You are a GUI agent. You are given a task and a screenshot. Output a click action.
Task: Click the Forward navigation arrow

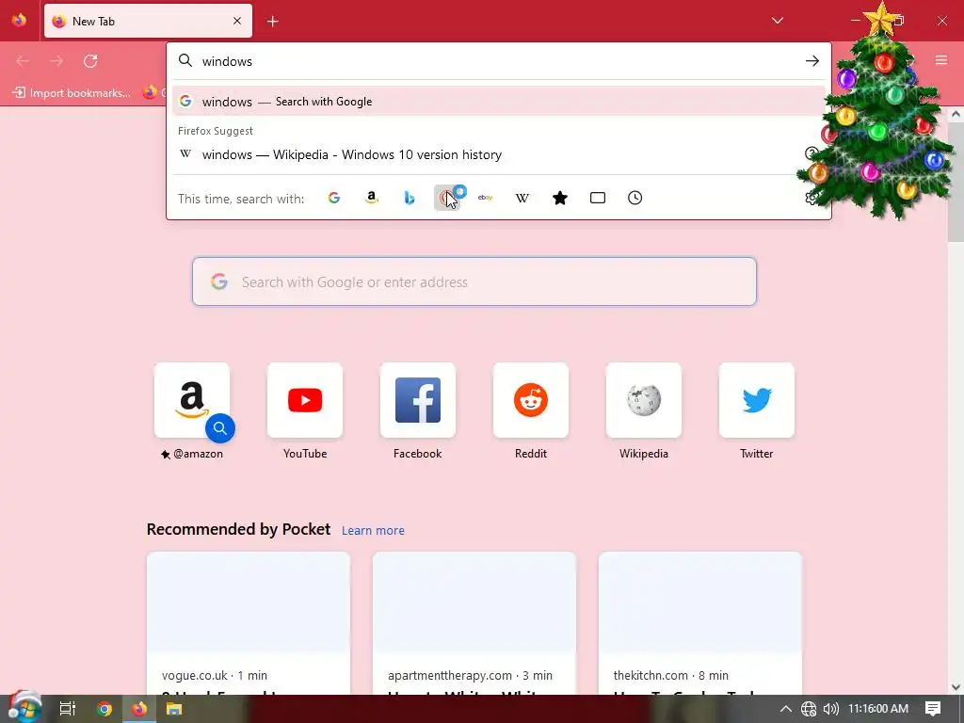click(x=56, y=61)
